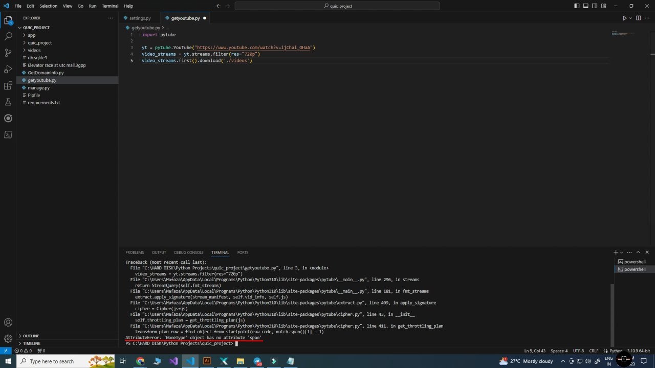The height and width of the screenshot is (368, 655).
Task: Toggle Panel layout button in title bar
Action: pos(586,6)
